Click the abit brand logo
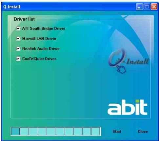The width and height of the screenshot is (159, 141). [128, 107]
